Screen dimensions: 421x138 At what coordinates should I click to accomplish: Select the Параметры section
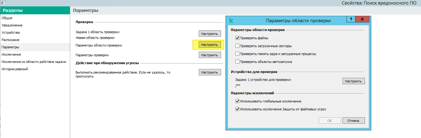[x=35, y=47]
